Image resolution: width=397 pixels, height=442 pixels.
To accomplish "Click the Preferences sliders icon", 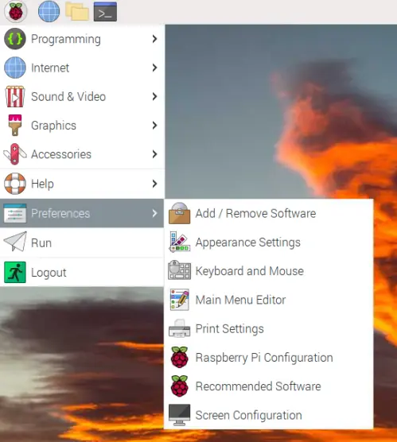I will [x=15, y=213].
